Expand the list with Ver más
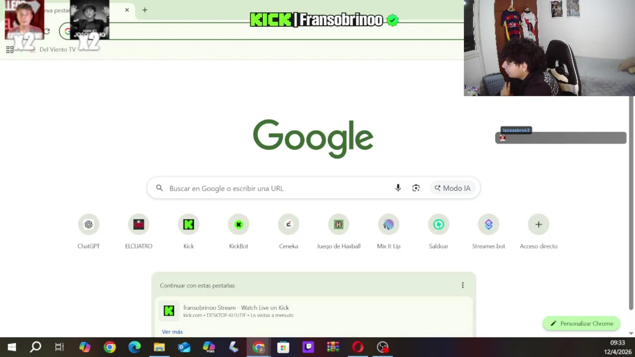635x357 pixels. point(172,332)
